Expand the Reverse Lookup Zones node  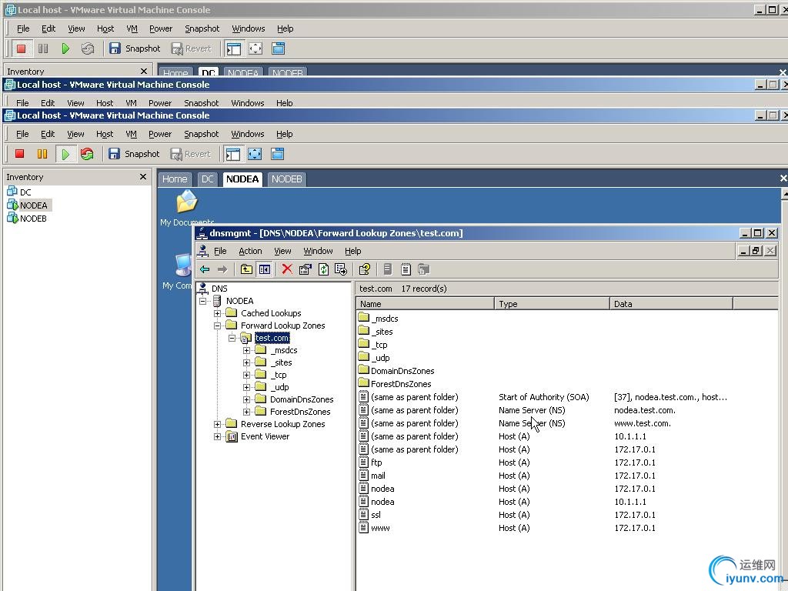pyautogui.click(x=218, y=424)
